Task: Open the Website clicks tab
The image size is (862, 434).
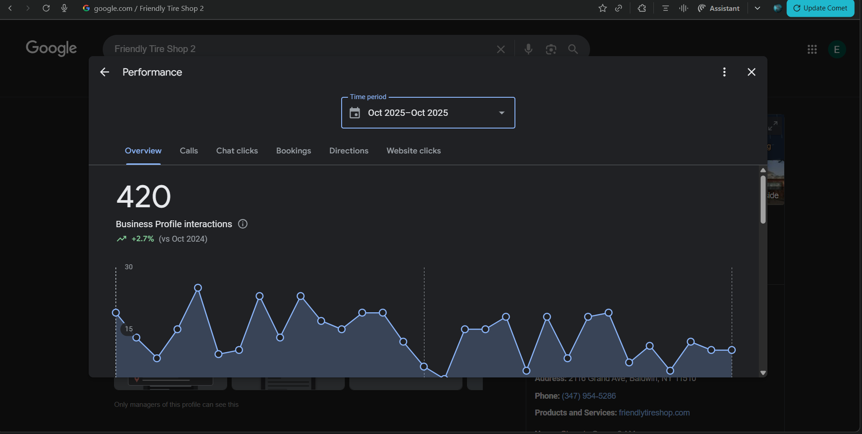Action: tap(414, 151)
